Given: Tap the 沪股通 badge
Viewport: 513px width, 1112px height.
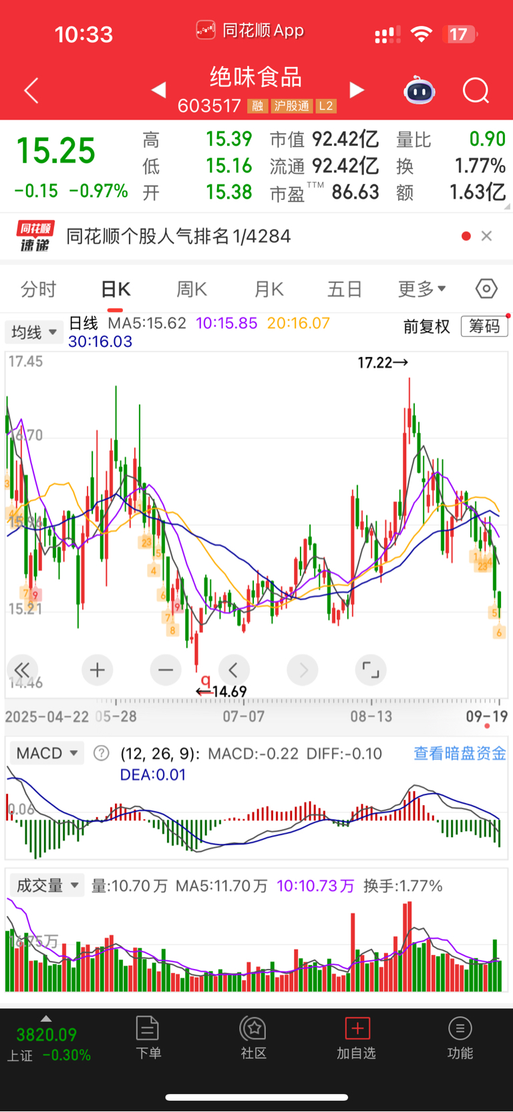Looking at the screenshot, I should click(x=292, y=106).
